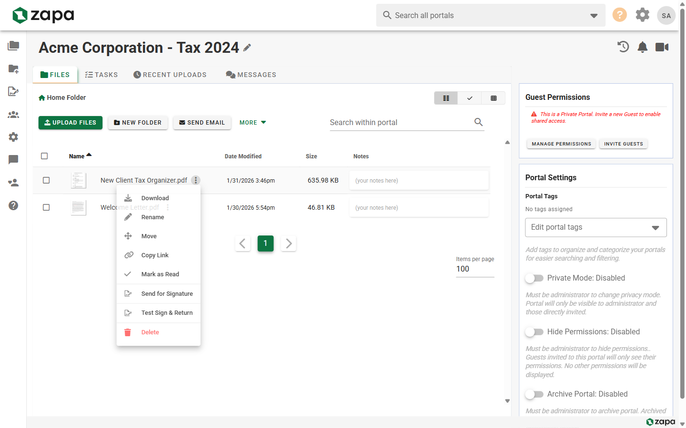Start video meeting camera icon
This screenshot has width=686, height=428.
(x=662, y=47)
